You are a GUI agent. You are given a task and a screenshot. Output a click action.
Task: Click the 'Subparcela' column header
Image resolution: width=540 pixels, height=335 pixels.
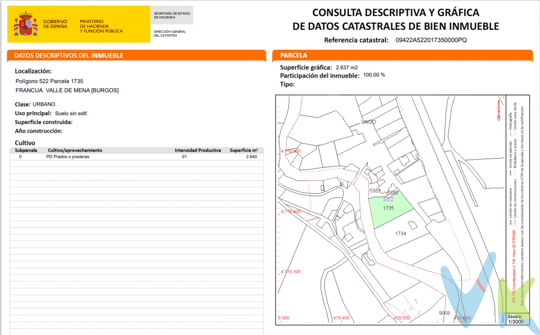pyautogui.click(x=26, y=150)
